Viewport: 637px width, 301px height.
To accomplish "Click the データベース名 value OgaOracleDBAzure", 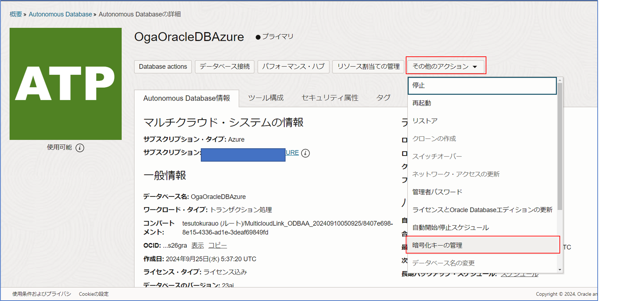I will tap(218, 197).
